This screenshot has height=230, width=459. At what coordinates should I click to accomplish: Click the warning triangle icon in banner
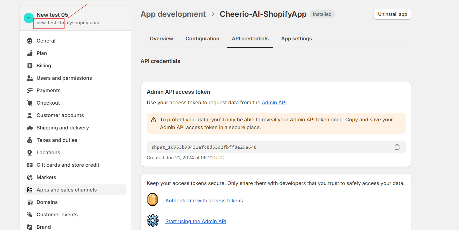pos(154,120)
